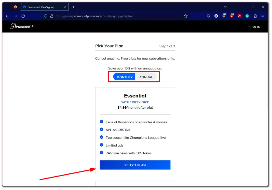
Task: Open the Grammarly extension icon
Action: [247, 16]
